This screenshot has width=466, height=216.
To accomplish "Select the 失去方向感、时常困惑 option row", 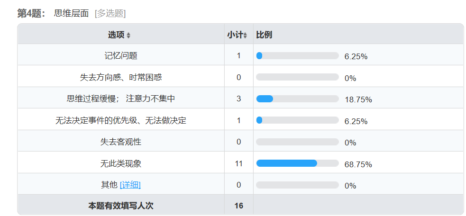I will (121, 77).
